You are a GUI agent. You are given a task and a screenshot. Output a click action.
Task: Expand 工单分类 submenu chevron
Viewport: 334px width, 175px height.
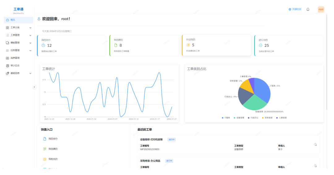[30, 28]
